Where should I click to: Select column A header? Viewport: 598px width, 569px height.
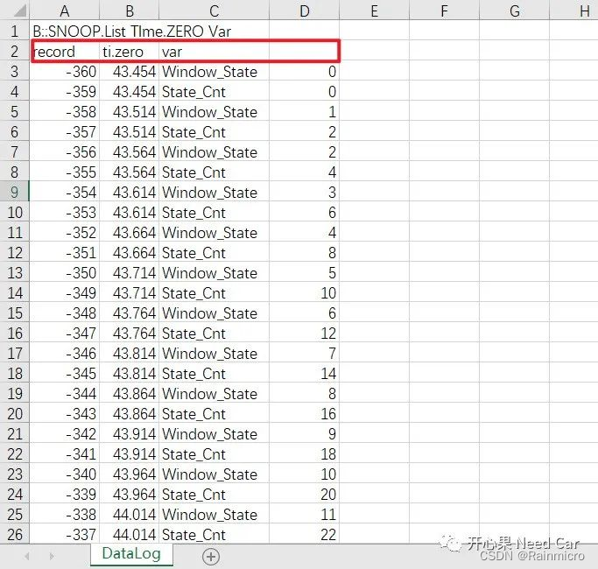point(65,11)
